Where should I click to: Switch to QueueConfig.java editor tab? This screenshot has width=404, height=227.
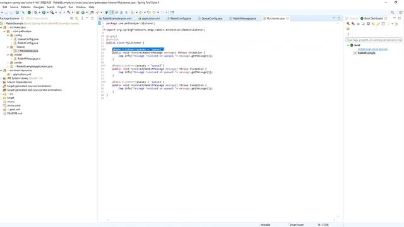(210, 18)
